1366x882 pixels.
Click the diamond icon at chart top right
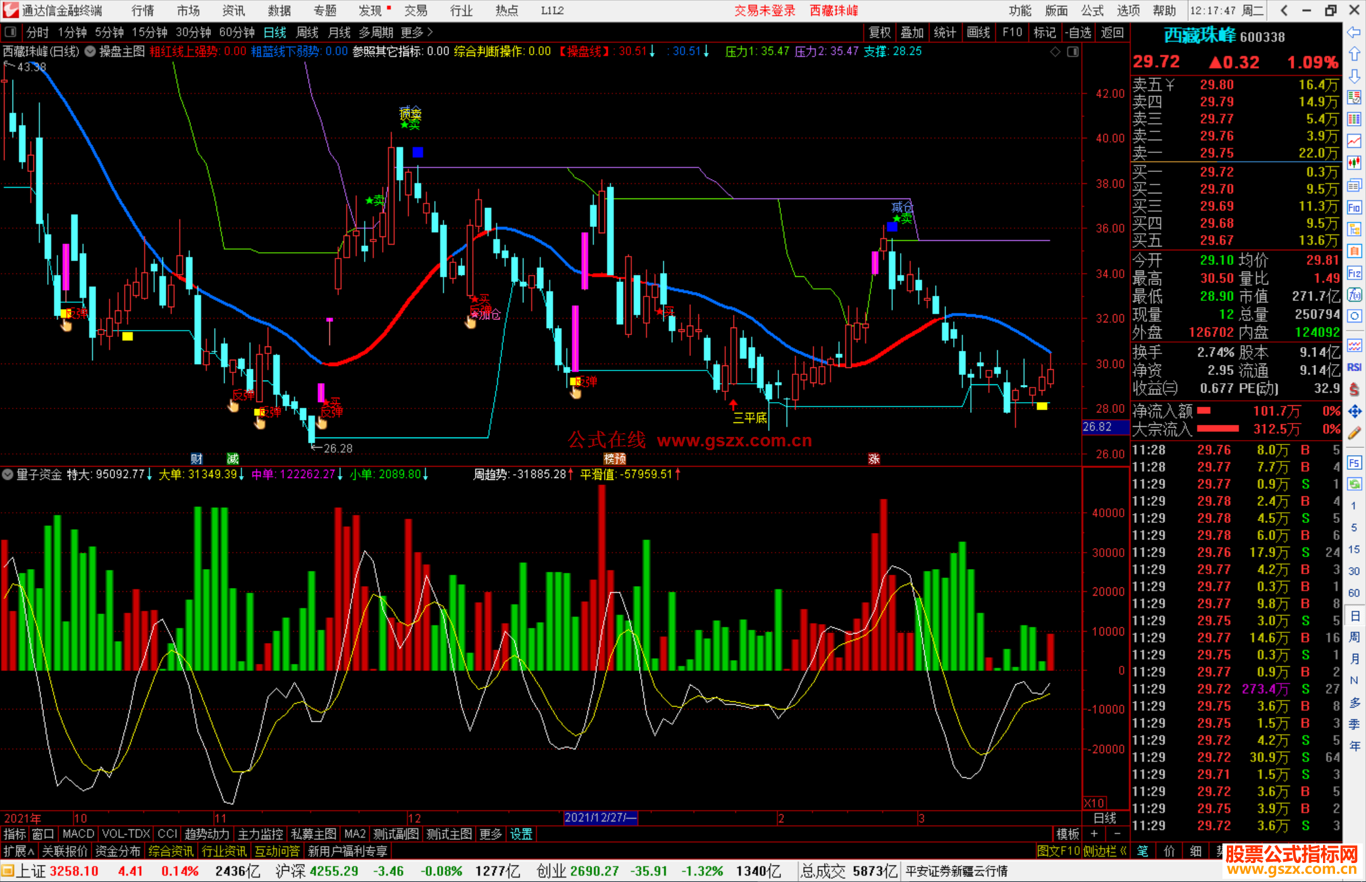coord(1055,52)
